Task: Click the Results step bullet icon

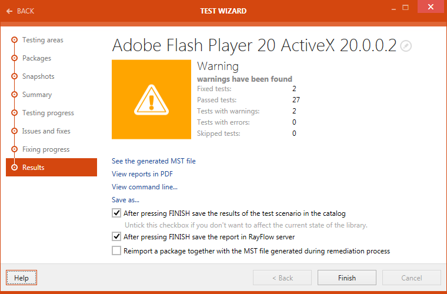Action: pyautogui.click(x=14, y=168)
